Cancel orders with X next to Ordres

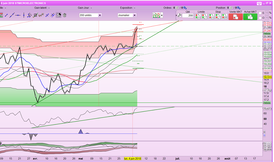pyautogui.click(x=177, y=8)
